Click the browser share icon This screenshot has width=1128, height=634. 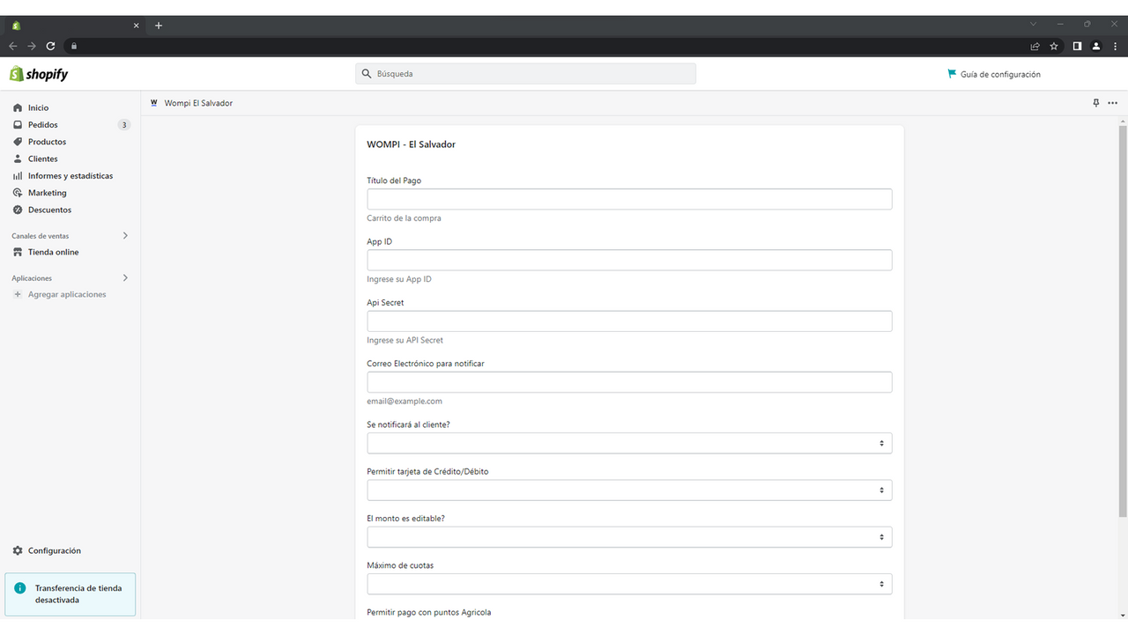tap(1035, 47)
